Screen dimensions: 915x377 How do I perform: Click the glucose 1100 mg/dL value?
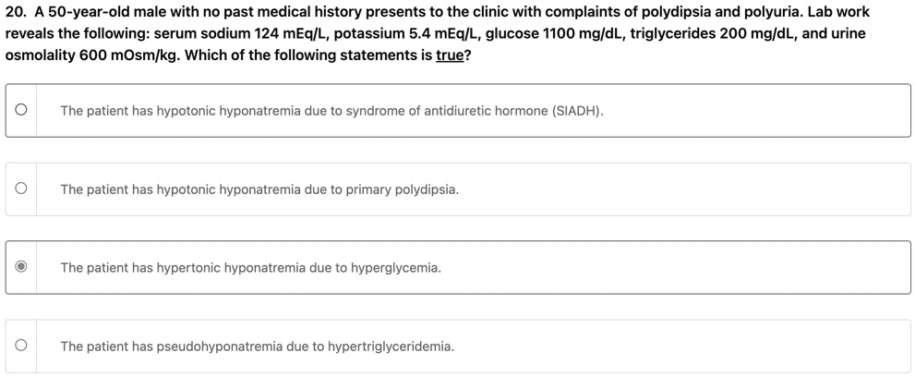(555, 34)
